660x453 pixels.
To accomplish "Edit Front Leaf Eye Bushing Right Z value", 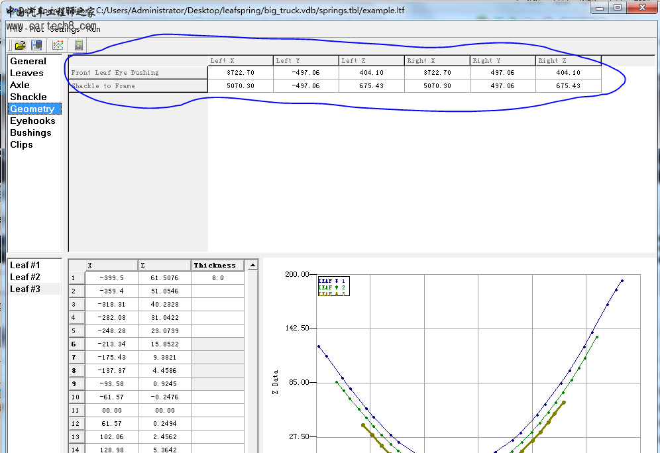I will coord(569,72).
